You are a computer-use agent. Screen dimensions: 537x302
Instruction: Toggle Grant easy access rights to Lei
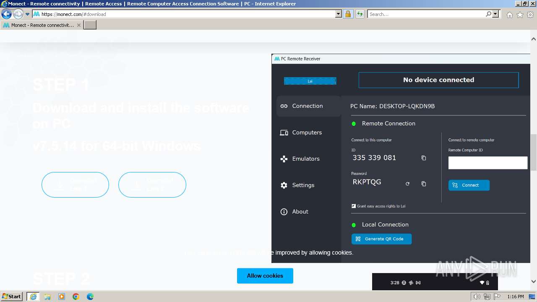point(354,206)
